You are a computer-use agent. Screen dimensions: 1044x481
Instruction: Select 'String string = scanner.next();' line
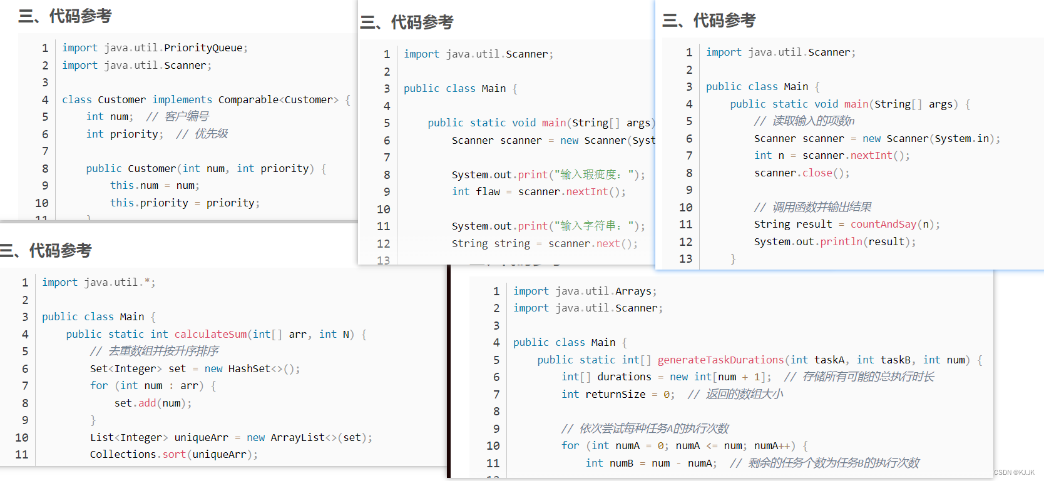545,244
